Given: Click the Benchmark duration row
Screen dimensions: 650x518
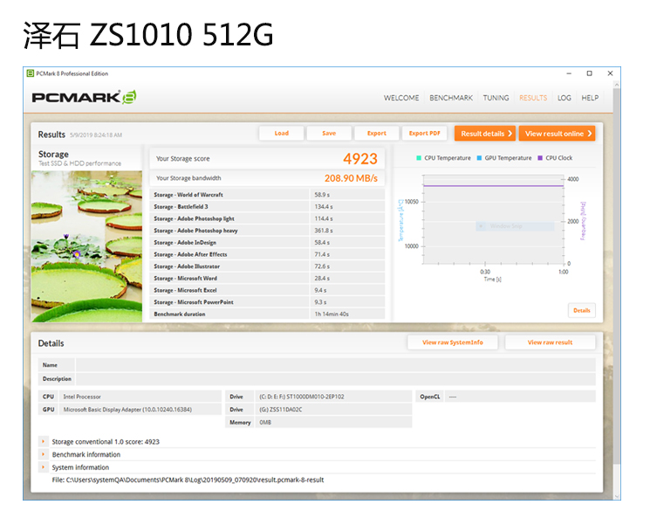Looking at the screenshot, I should 267,314.
